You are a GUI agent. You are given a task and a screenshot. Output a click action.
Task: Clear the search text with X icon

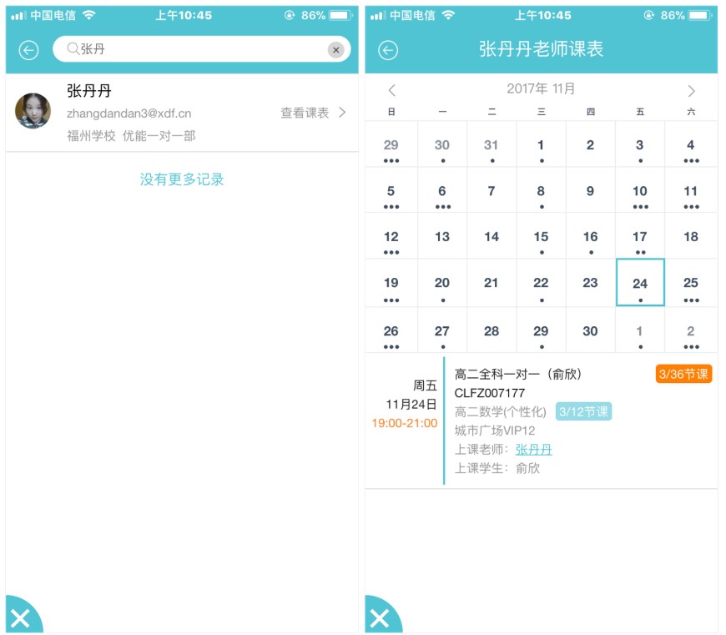[335, 50]
